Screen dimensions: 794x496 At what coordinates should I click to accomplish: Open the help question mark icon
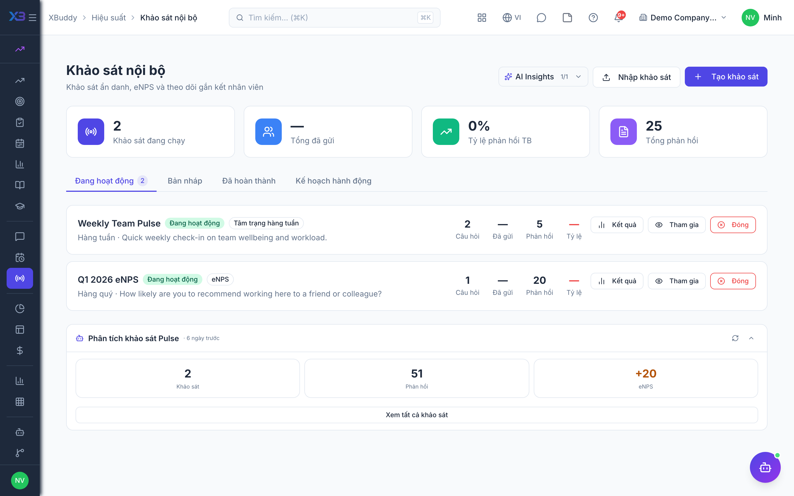(593, 17)
